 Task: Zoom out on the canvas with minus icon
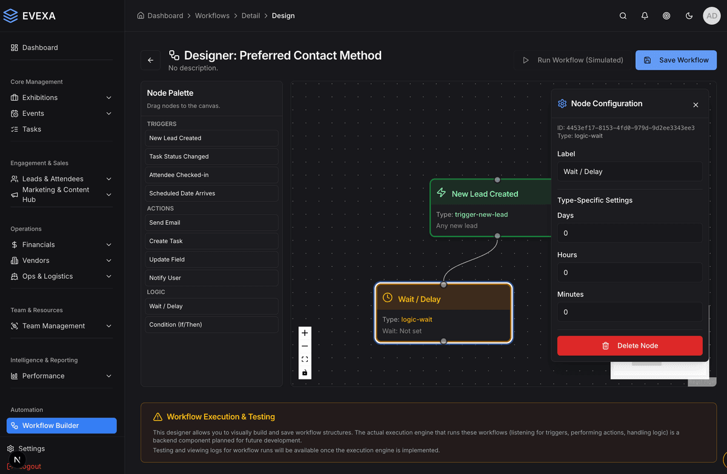[x=305, y=346]
